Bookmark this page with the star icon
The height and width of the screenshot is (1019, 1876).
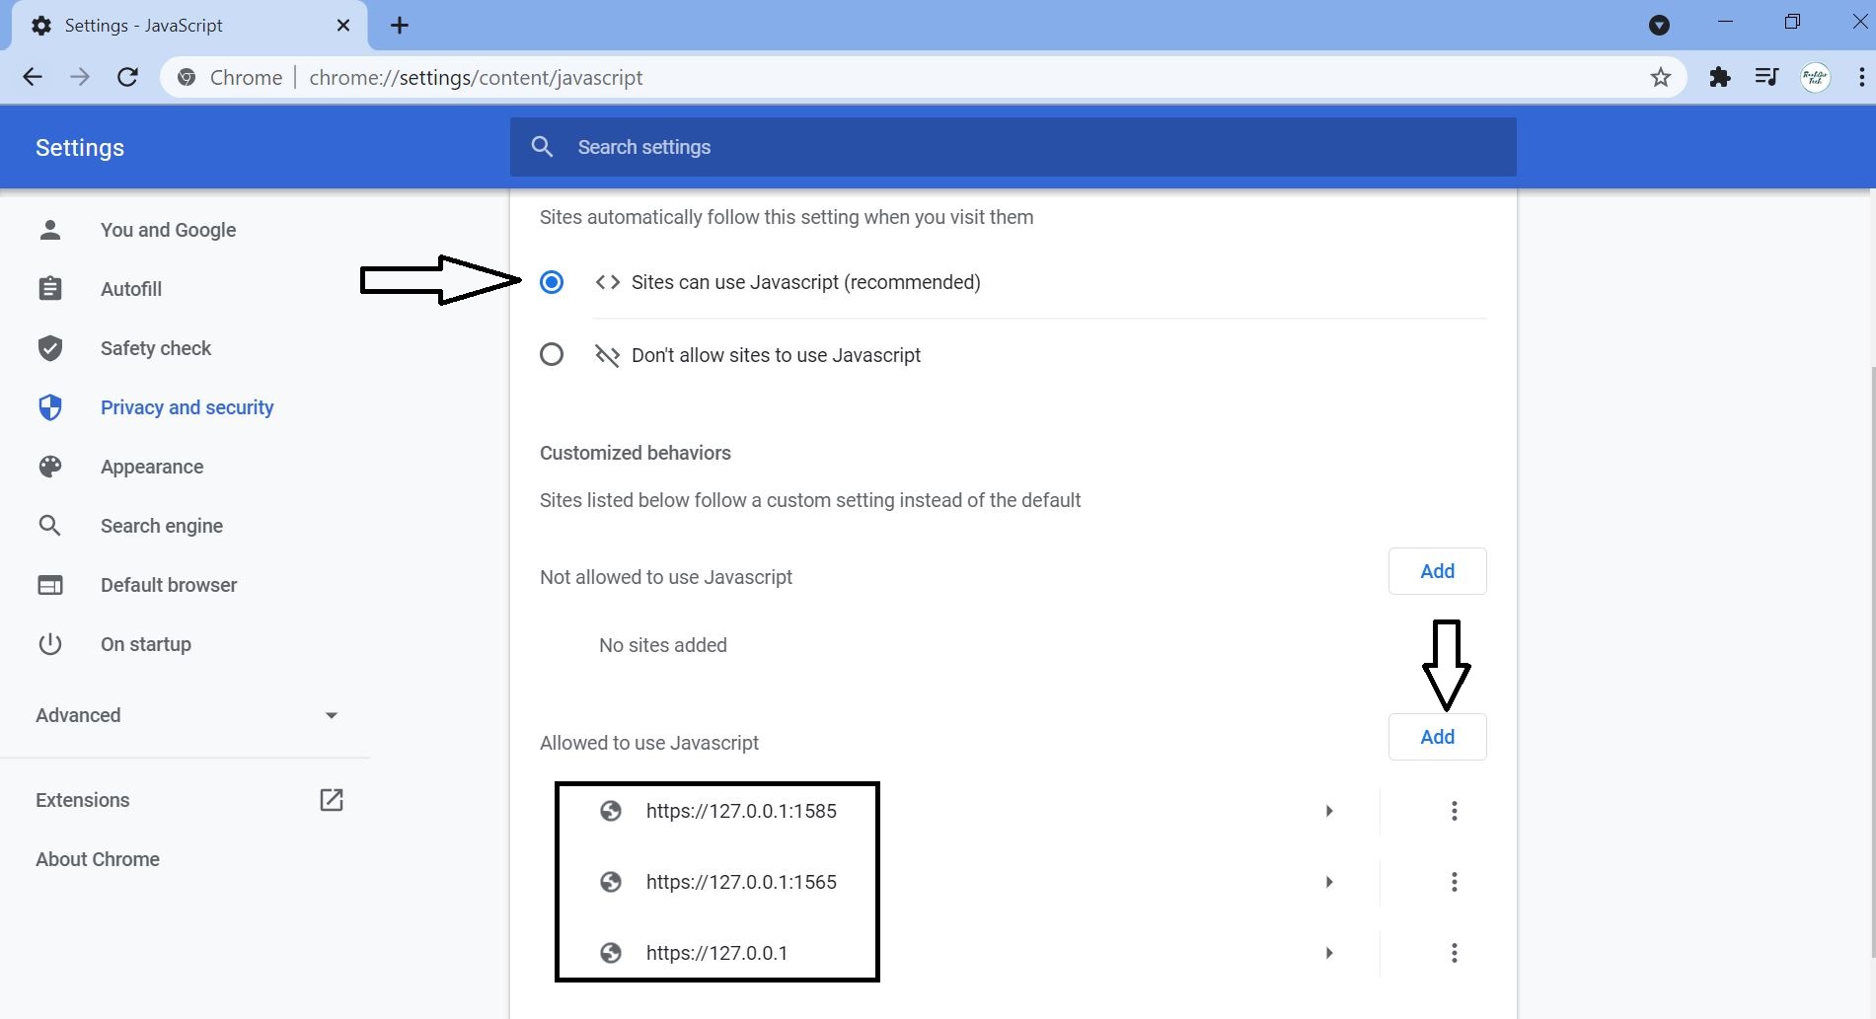1661,77
